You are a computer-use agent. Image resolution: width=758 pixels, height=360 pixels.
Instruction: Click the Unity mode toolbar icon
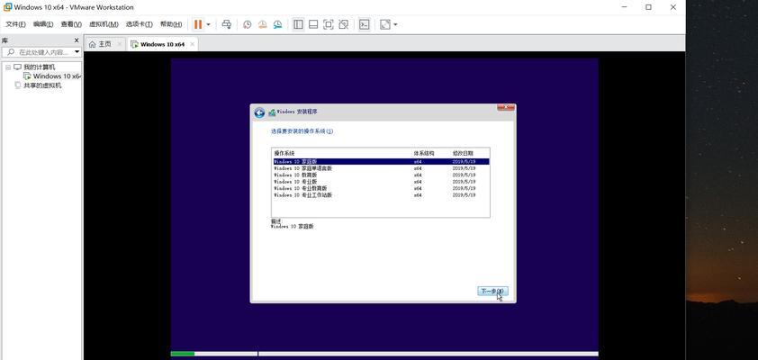pos(343,24)
